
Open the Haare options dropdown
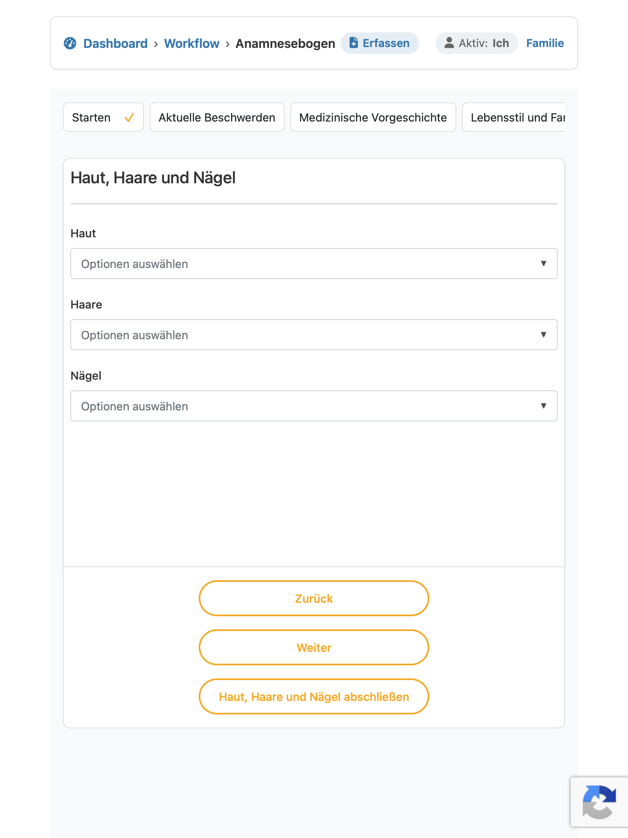[x=314, y=335]
